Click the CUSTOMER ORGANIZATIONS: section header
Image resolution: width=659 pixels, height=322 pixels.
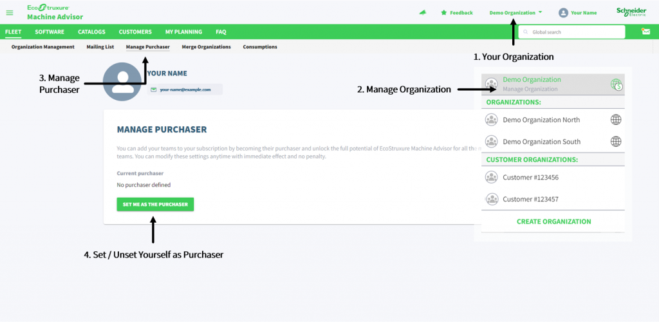coord(532,160)
